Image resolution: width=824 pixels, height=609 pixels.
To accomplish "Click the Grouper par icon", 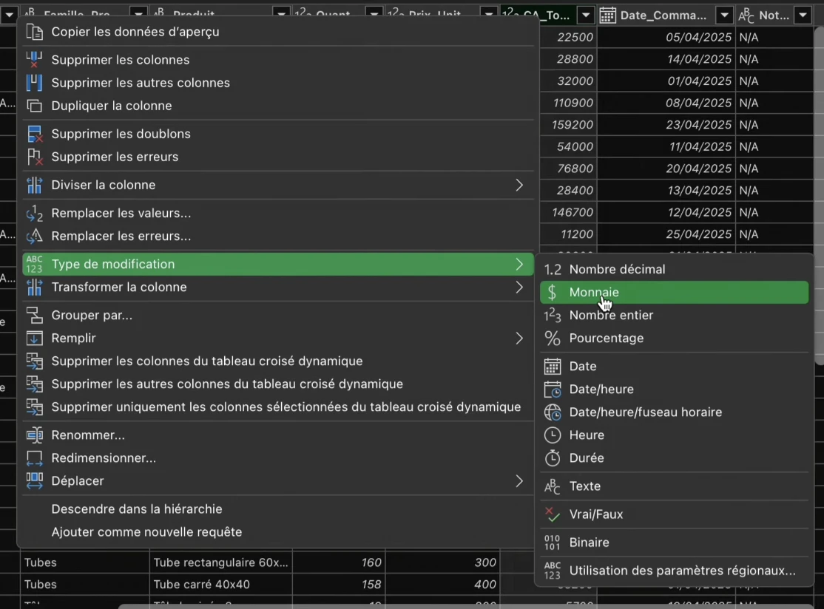I will 34,316.
